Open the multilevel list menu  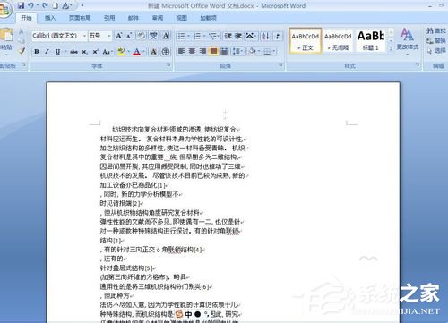pos(214,36)
